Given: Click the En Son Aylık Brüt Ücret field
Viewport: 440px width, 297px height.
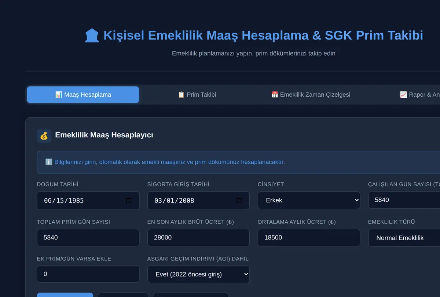Looking at the screenshot, I should pos(198,237).
